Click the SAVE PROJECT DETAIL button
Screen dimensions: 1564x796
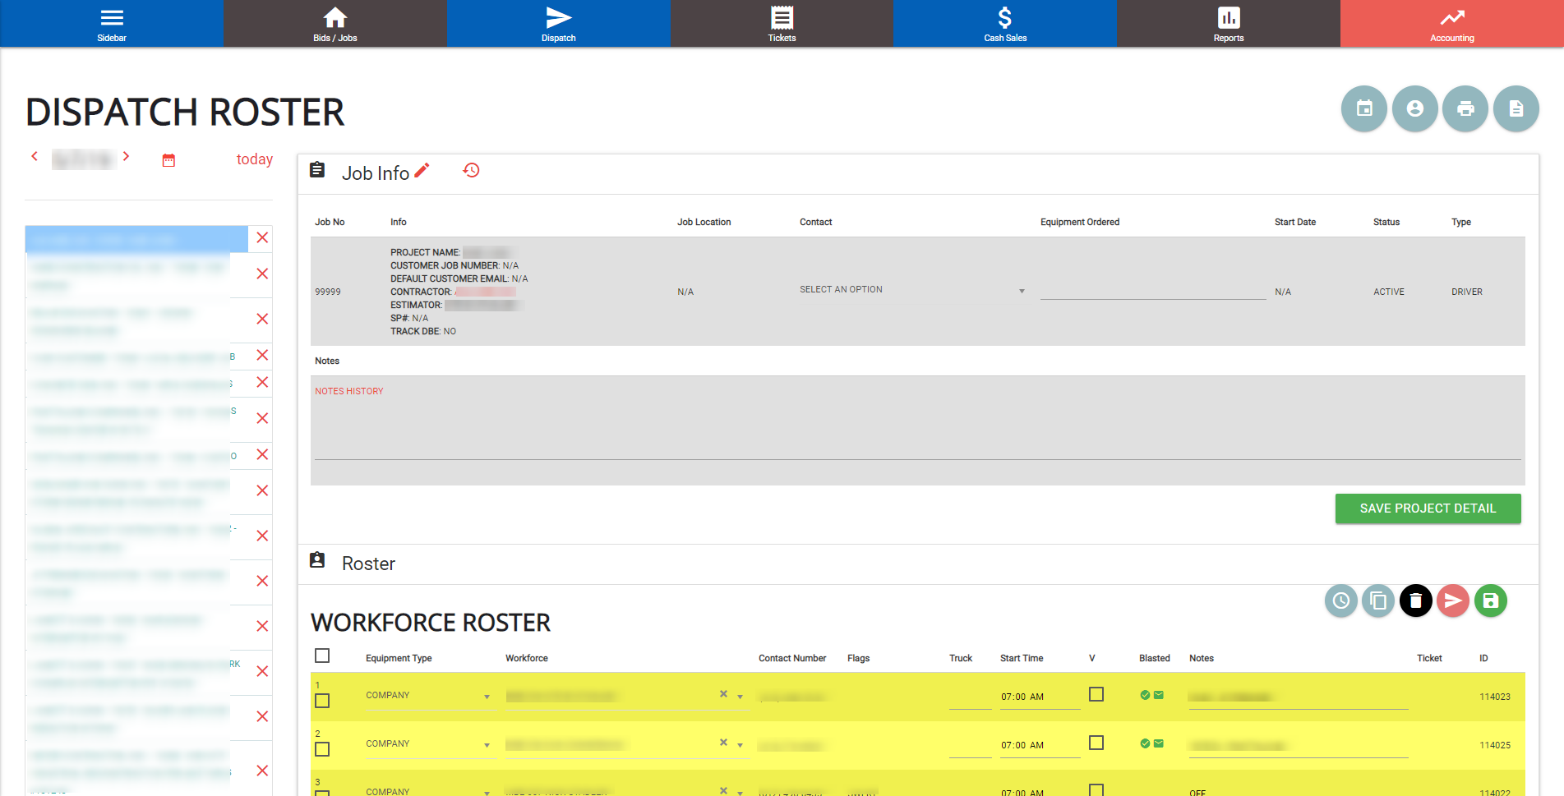[x=1428, y=508]
